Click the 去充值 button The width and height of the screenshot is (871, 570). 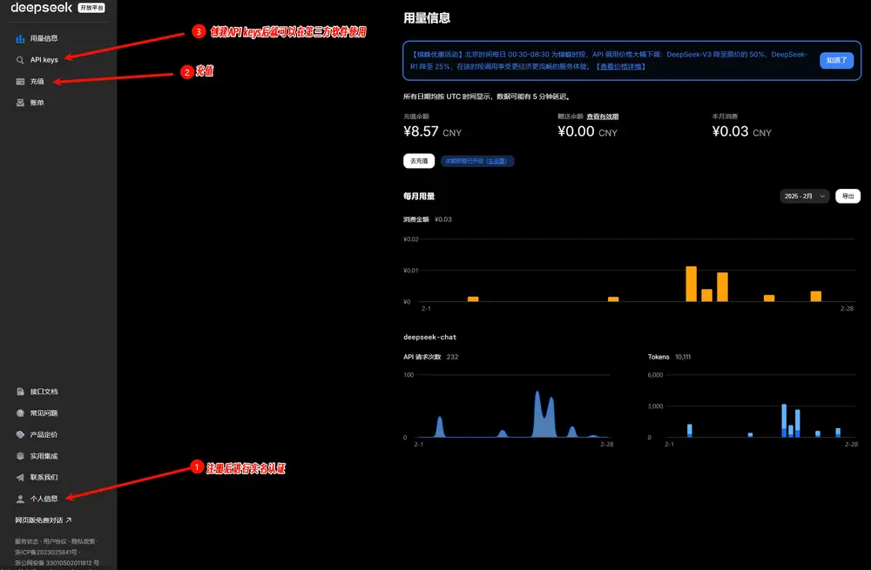(x=418, y=161)
